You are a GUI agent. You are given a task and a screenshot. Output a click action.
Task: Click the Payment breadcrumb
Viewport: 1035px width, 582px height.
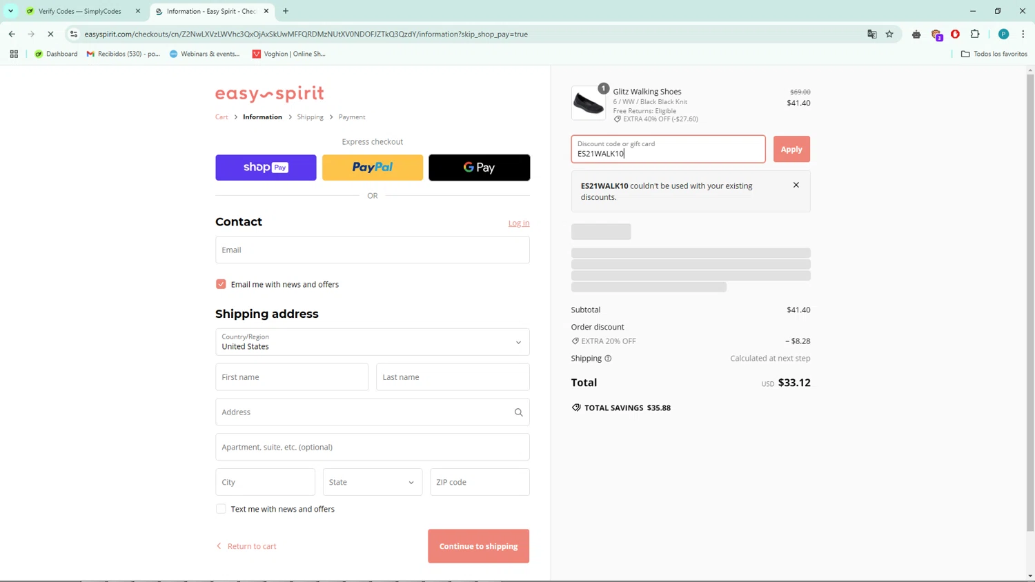pyautogui.click(x=352, y=117)
